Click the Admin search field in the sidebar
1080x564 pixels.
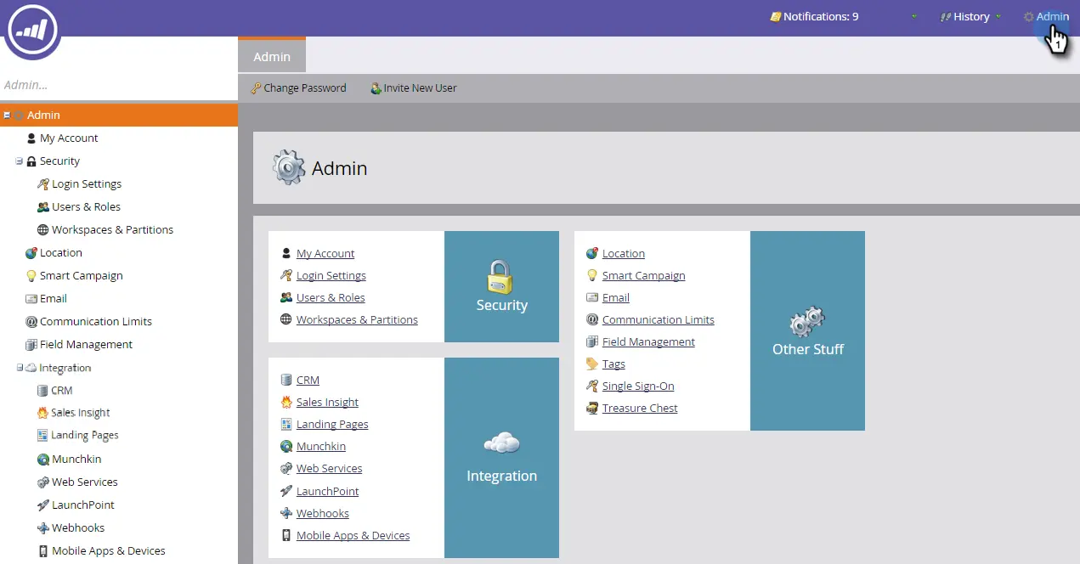tap(119, 84)
